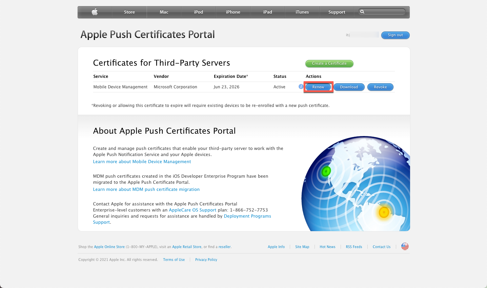Type in the top search field
This screenshot has width=487, height=288.
click(x=385, y=12)
